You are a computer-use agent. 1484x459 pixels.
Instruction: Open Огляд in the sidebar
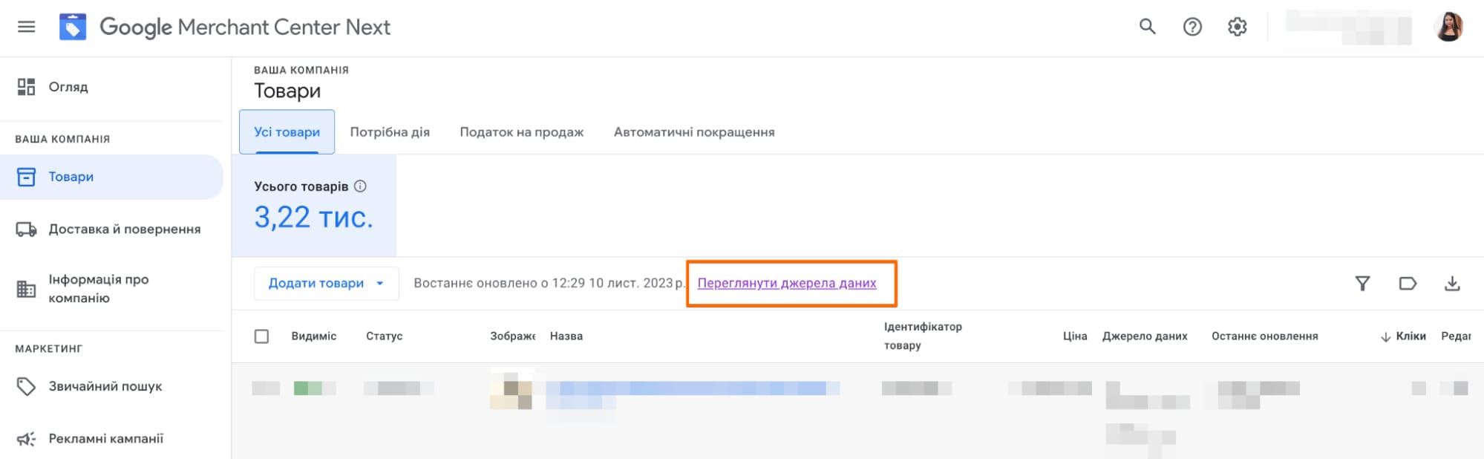68,87
